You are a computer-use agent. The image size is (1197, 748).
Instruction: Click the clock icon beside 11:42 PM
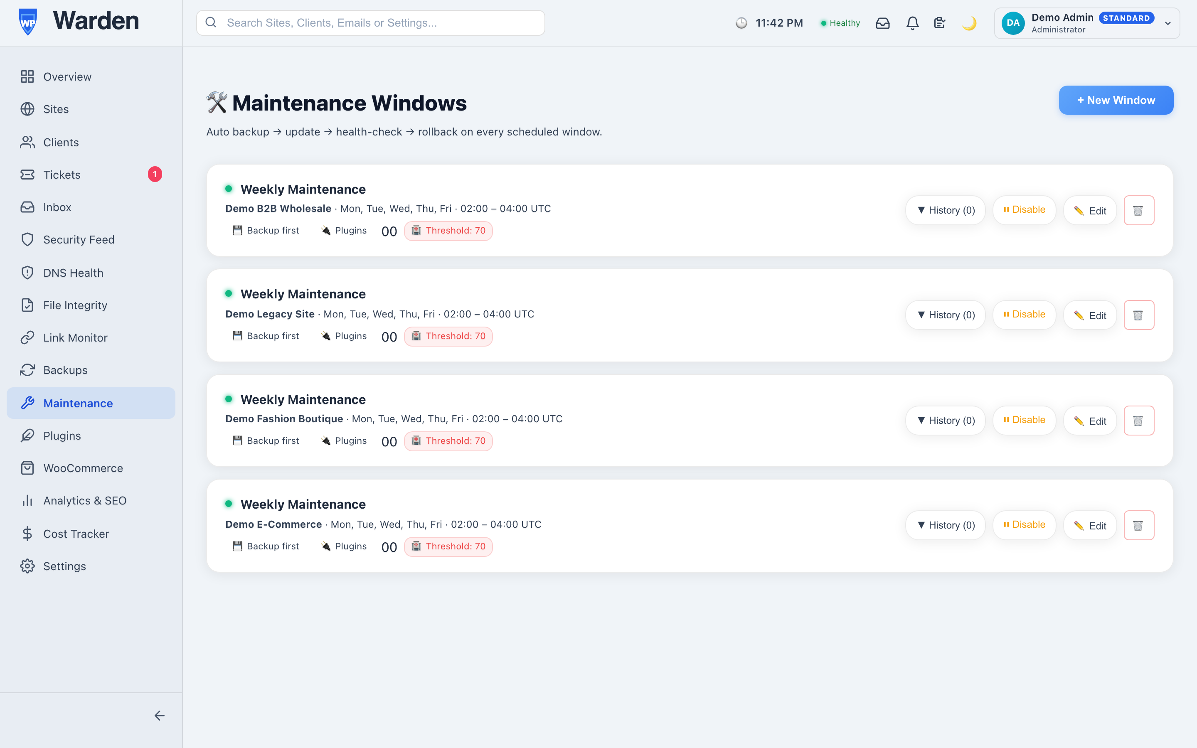[x=741, y=23]
